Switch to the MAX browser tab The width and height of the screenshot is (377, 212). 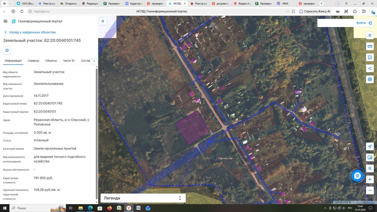(285, 3)
